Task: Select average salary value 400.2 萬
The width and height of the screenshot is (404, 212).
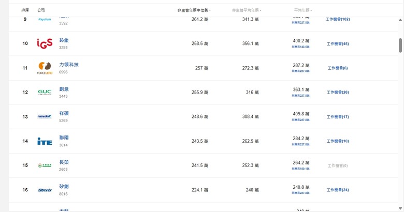Action: point(301,41)
